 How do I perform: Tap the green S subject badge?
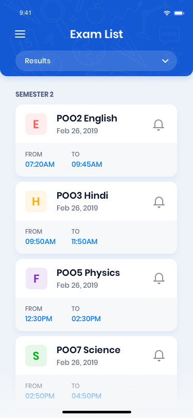(36, 356)
